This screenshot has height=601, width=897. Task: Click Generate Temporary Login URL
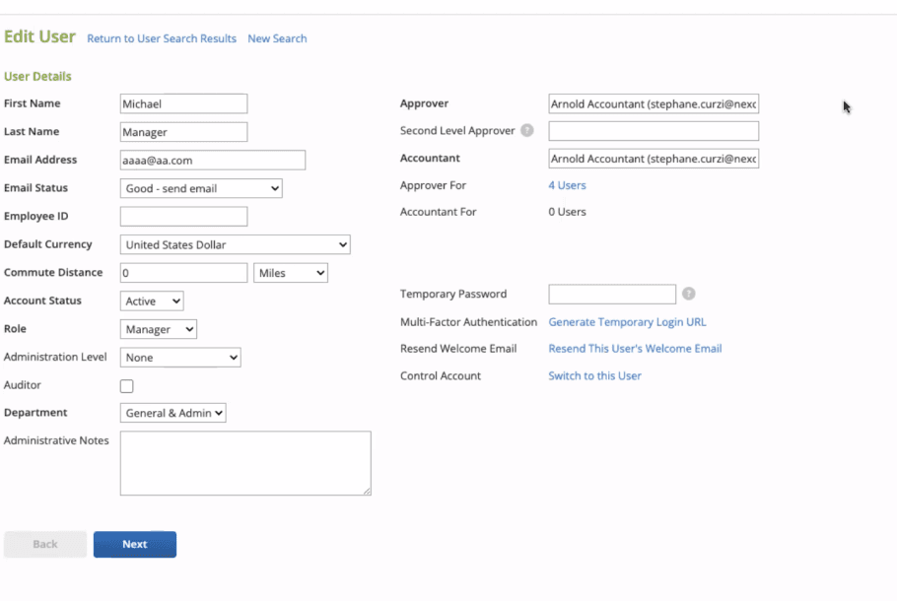[627, 322]
